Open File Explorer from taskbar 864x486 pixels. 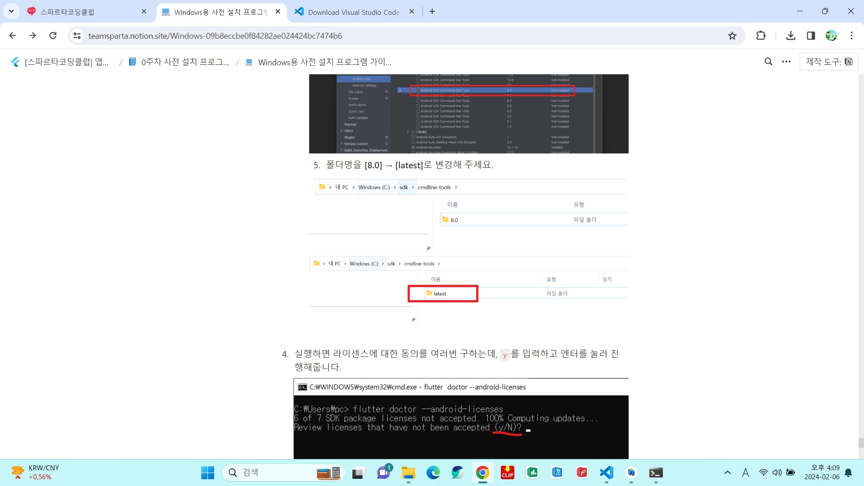point(409,472)
